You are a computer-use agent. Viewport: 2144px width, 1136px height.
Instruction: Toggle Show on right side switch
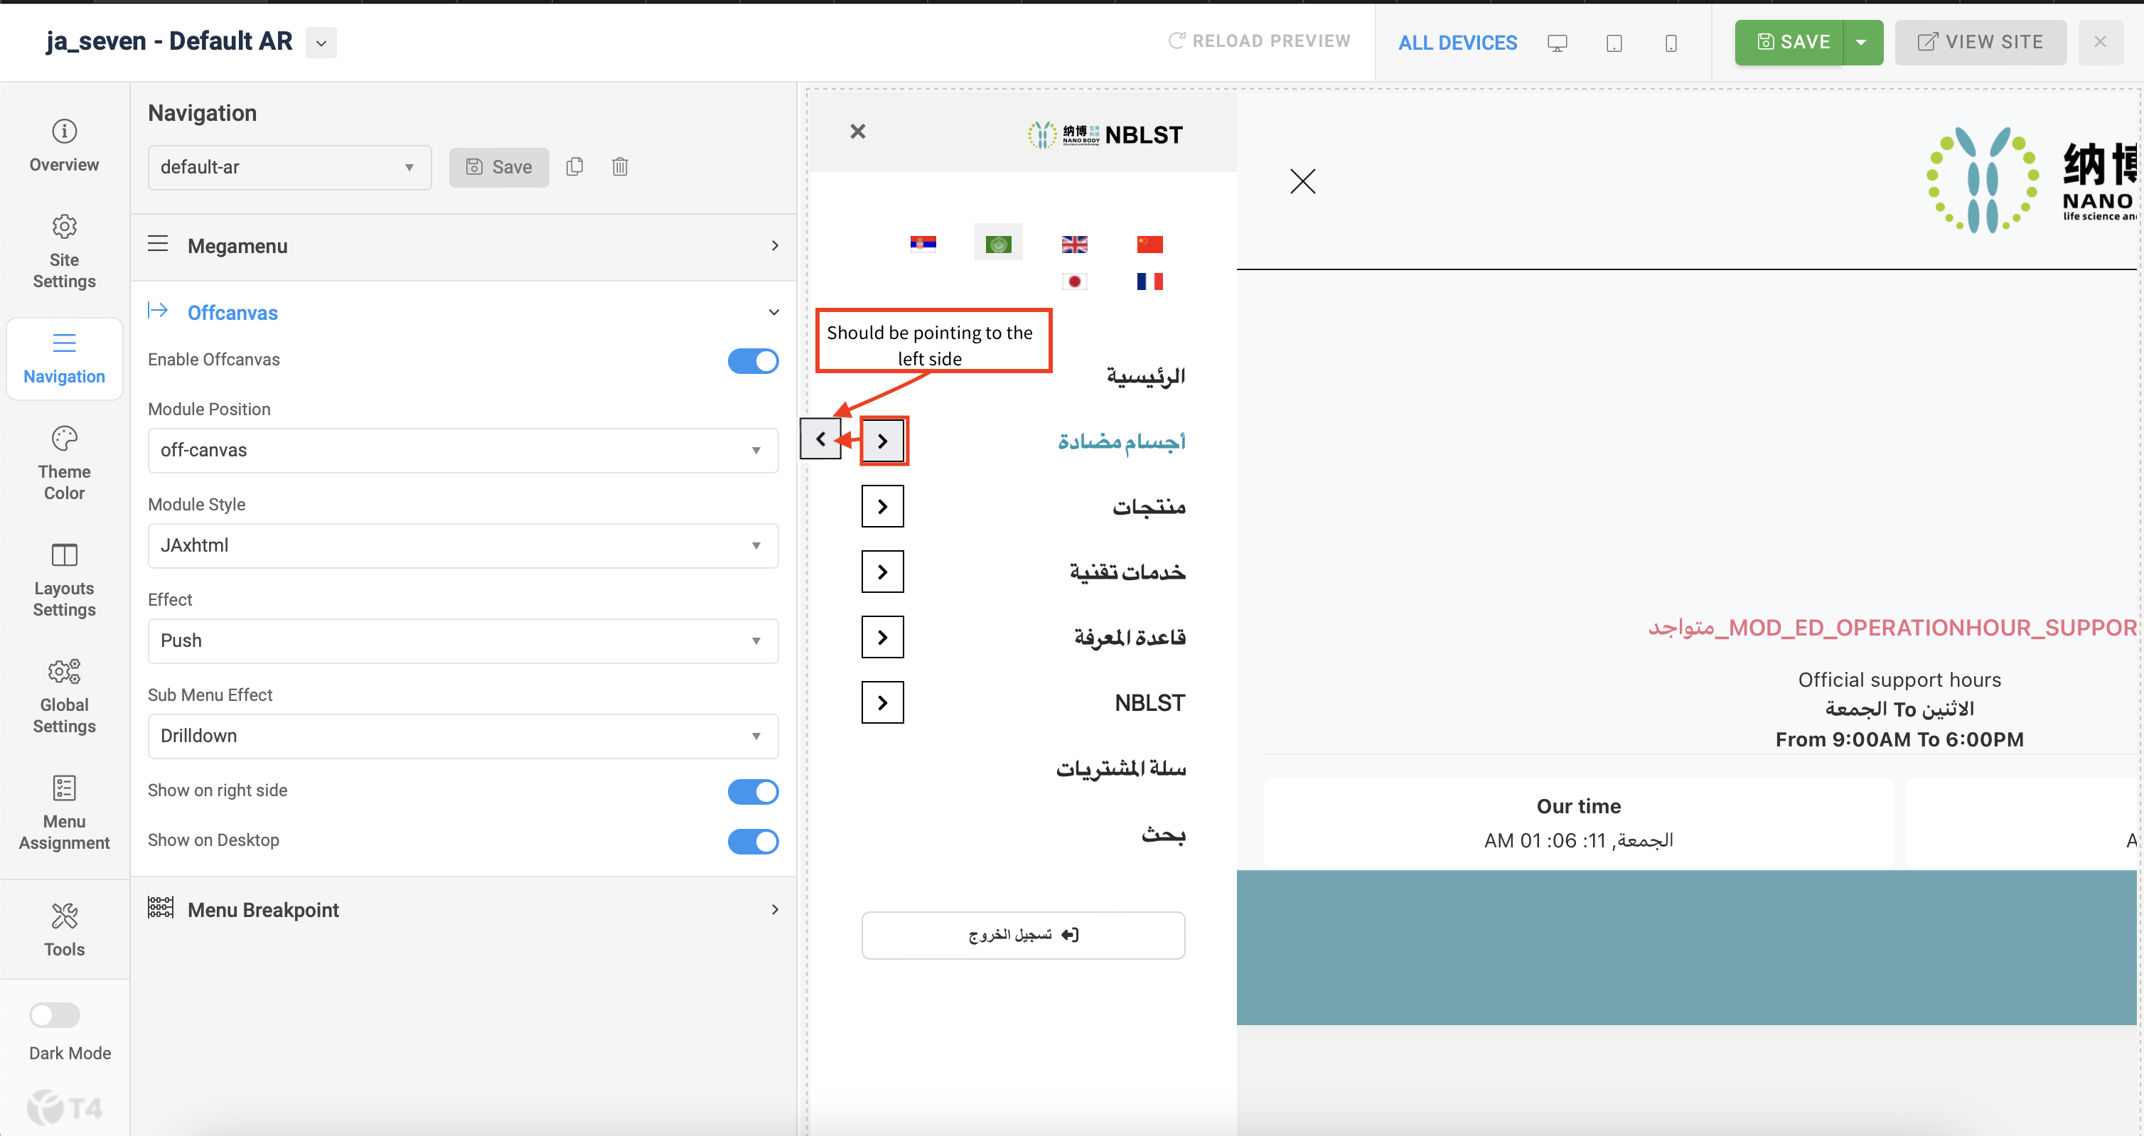(752, 791)
